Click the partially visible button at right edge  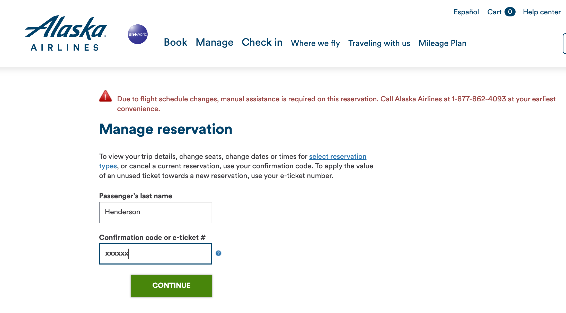(x=564, y=44)
